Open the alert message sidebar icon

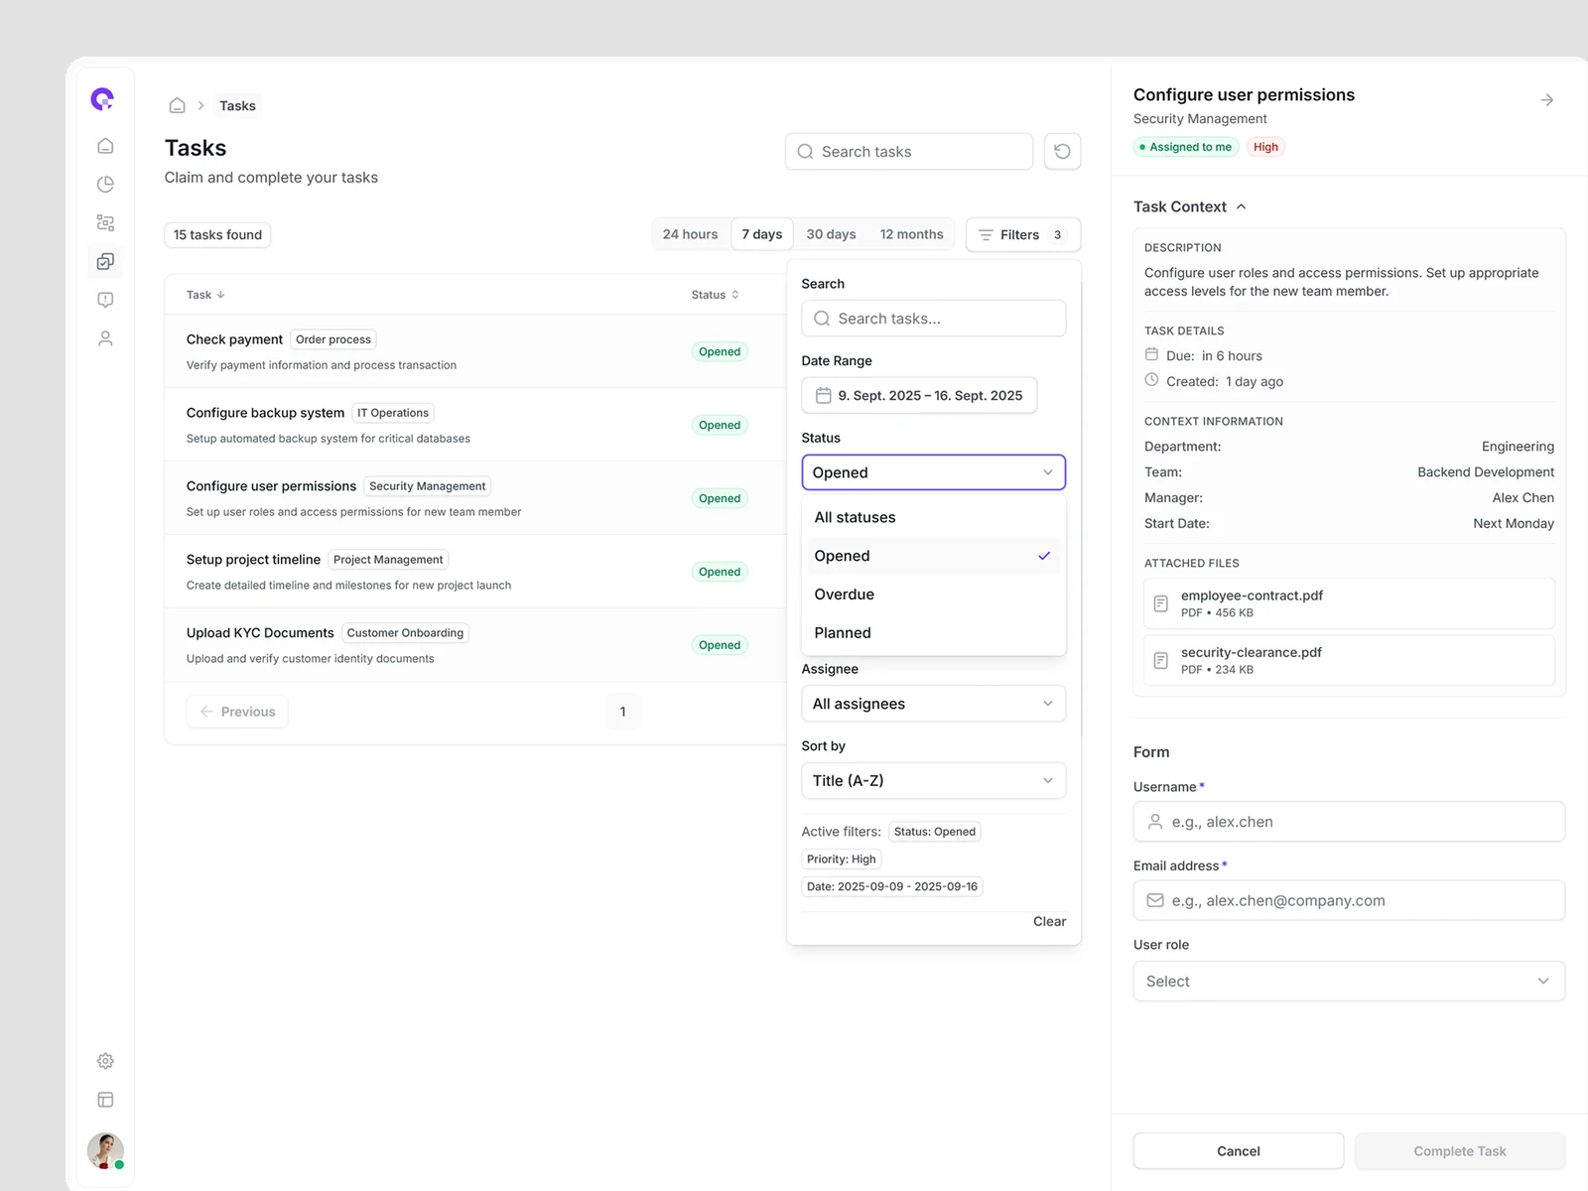pos(105,300)
